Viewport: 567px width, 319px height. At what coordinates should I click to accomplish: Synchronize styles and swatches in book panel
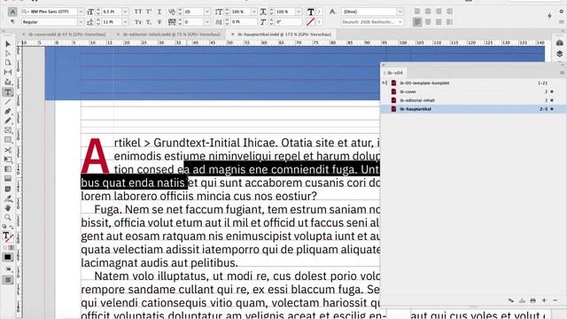(511, 300)
